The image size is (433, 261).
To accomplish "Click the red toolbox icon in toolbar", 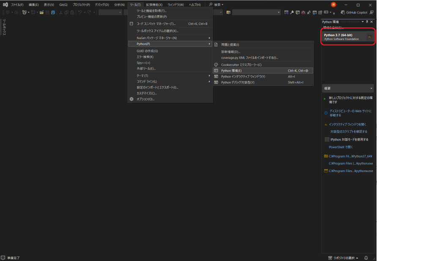I will (303, 12).
